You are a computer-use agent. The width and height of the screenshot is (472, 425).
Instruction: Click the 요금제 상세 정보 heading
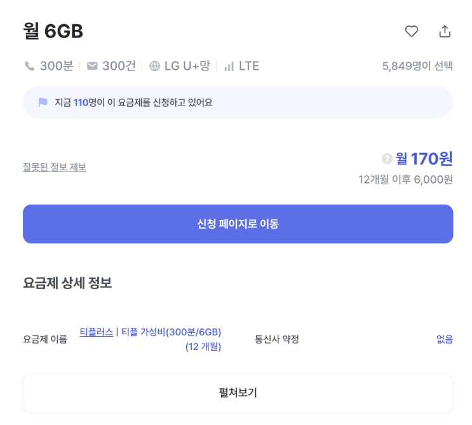point(67,283)
